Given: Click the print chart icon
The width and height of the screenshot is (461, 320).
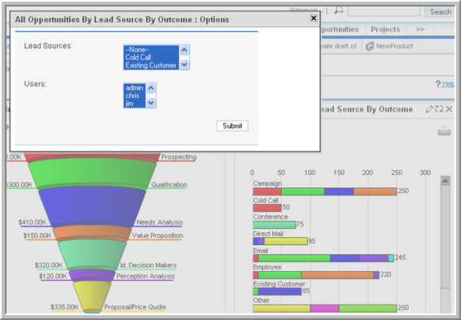Looking at the screenshot, I should pyautogui.click(x=444, y=130).
